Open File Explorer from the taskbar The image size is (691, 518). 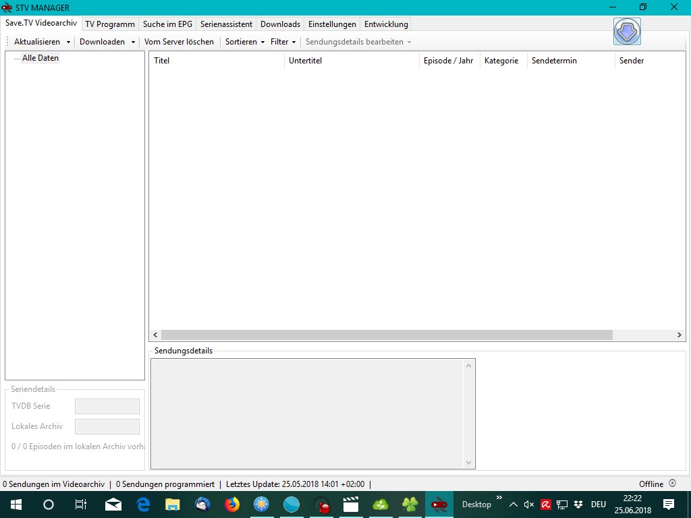coord(173,505)
